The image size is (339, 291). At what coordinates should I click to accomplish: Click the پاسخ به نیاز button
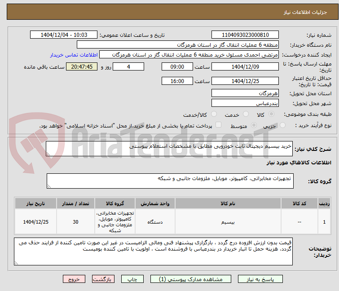(260, 279)
